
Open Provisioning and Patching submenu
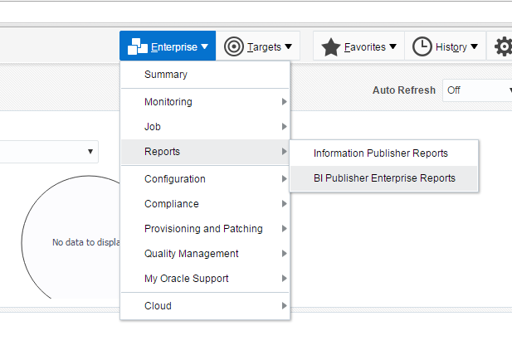point(205,228)
